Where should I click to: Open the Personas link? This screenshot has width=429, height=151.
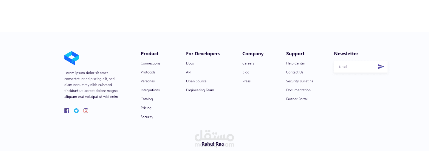coord(148,81)
